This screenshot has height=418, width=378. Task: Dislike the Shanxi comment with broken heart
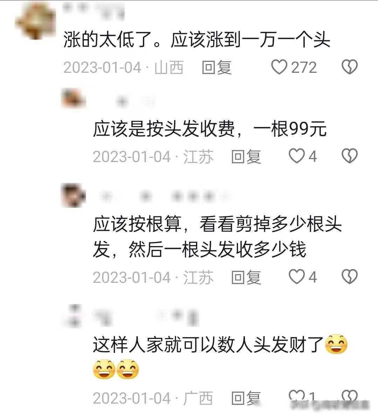[x=350, y=67]
